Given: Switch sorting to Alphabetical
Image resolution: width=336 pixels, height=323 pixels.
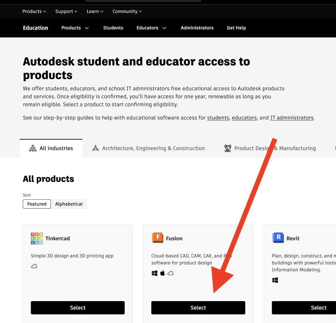Looking at the screenshot, I should [69, 204].
